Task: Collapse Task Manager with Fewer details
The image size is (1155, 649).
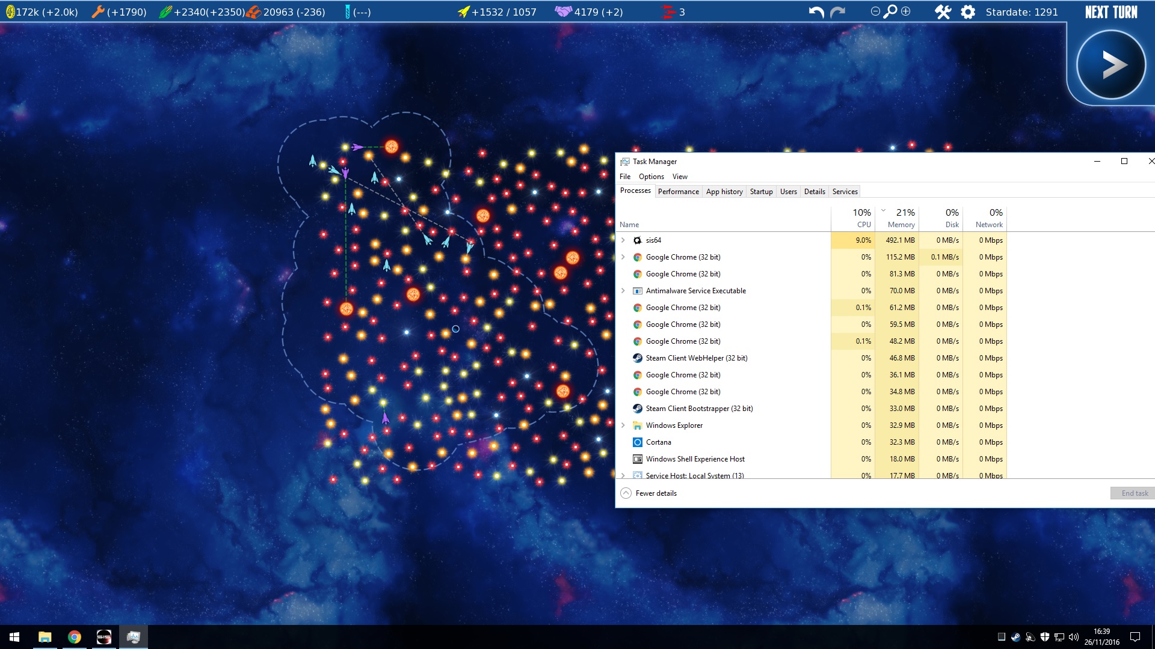Action: tap(648, 493)
